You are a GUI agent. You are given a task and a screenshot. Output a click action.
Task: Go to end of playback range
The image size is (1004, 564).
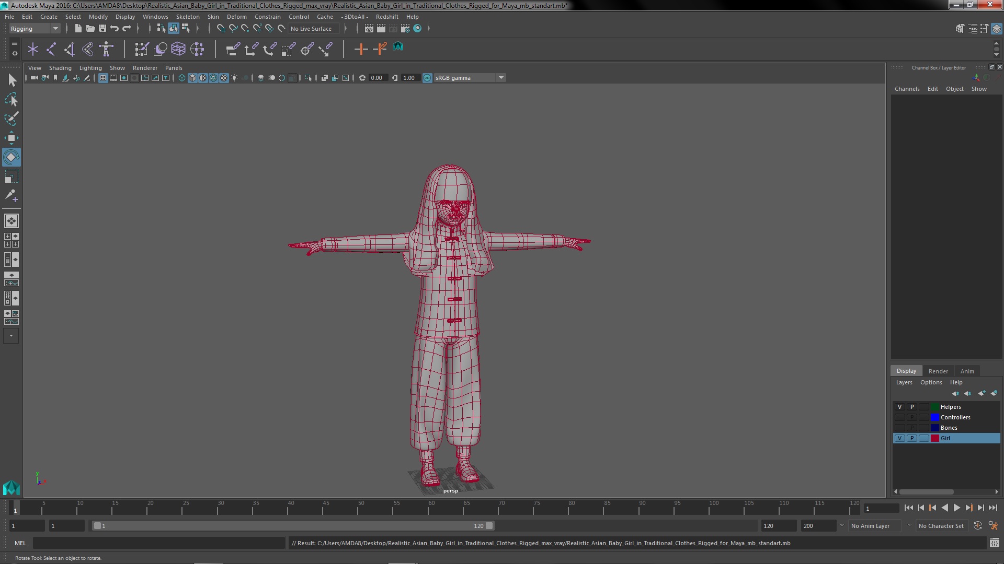[992, 508]
